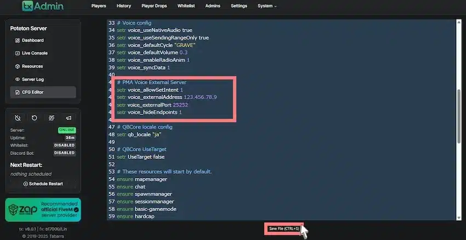Click the announcement megaphone icon

pyautogui.click(x=69, y=118)
